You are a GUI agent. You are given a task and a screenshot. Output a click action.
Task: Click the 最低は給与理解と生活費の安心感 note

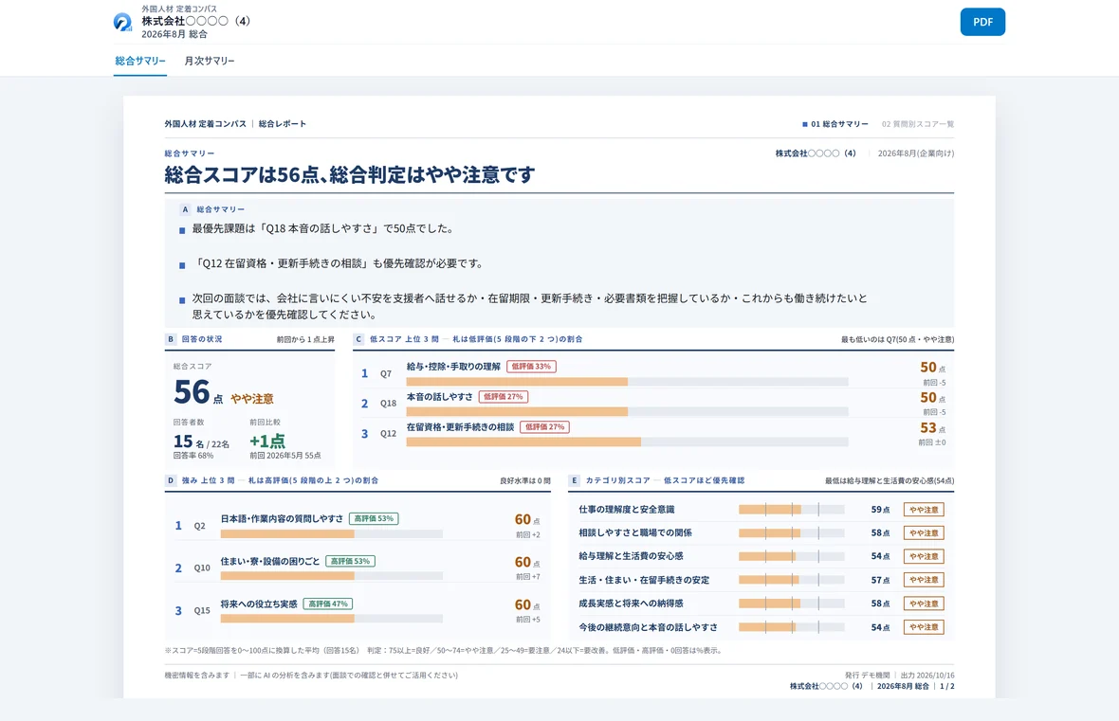[x=890, y=480]
